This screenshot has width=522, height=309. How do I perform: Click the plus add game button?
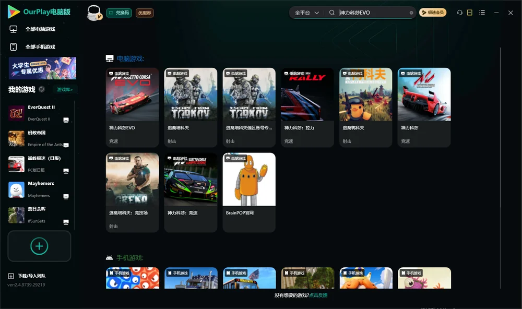pyautogui.click(x=39, y=246)
